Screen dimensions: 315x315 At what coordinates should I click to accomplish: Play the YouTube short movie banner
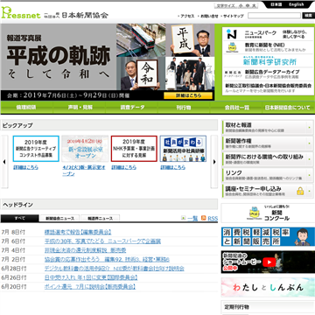pos(268,262)
